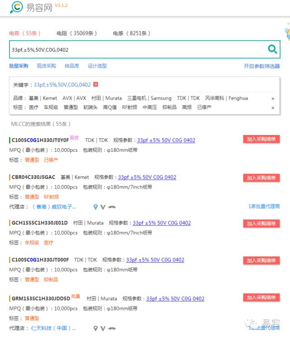The height and width of the screenshot is (338, 290).
Task: Click 医疗 tag under GCH1555C1H330JE01D
Action: 48,242
